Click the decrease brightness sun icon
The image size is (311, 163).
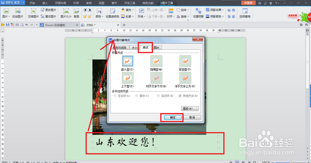(90, 16)
